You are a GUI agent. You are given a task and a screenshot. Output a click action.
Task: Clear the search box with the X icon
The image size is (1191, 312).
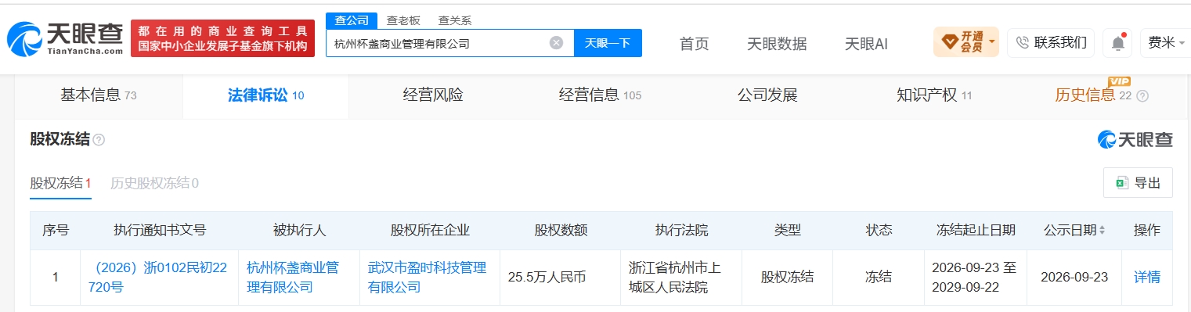click(x=556, y=43)
